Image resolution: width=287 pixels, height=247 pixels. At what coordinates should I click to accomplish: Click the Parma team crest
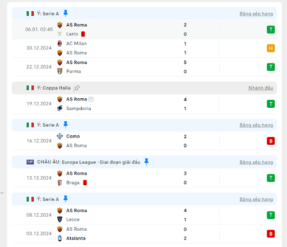60,71
